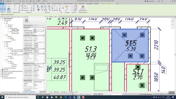This screenshot has width=176, height=99.
Task: Click the view scale 1:100 button
Action: [51, 92]
